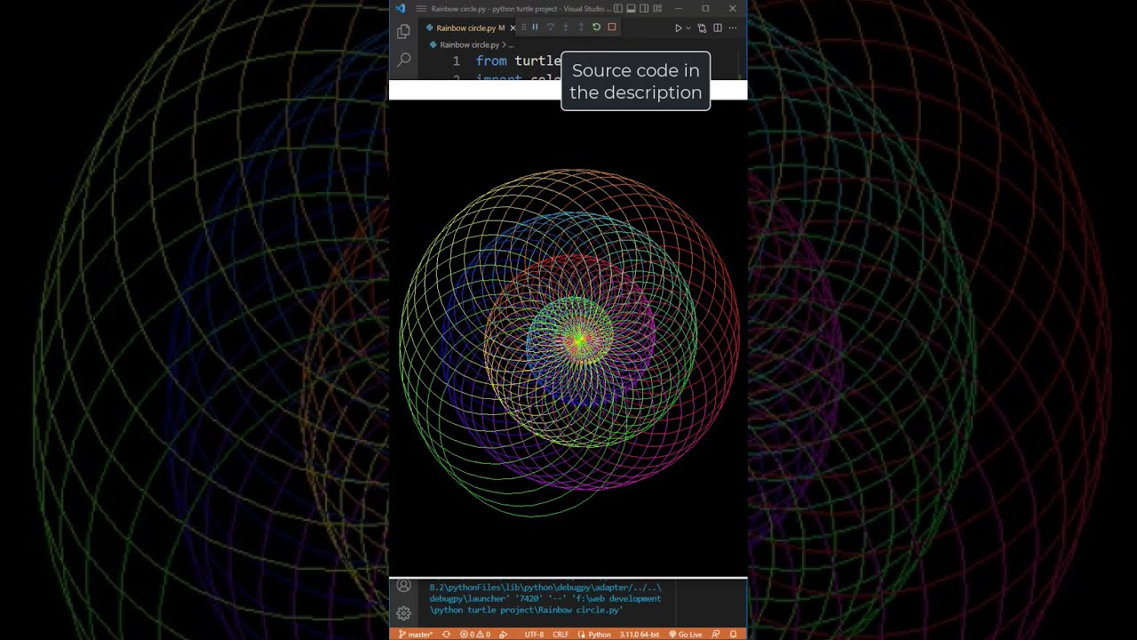This screenshot has height=640, width=1137.
Task: Click line number 1 in the gutter
Action: point(456,60)
